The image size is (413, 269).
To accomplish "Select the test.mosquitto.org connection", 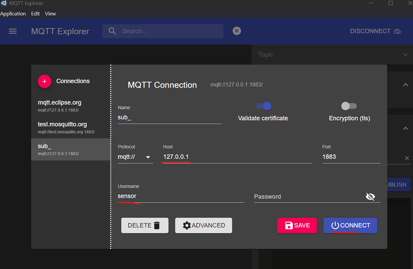I will pyautogui.click(x=70, y=127).
